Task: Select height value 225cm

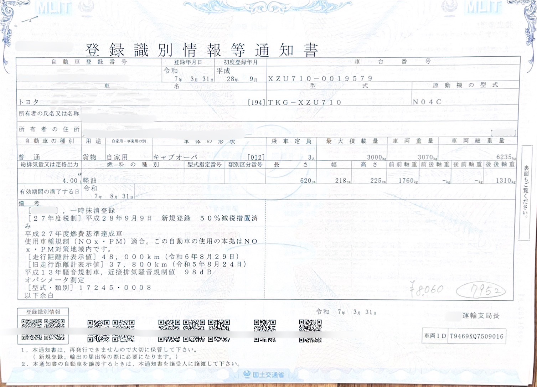Action: 378,181
